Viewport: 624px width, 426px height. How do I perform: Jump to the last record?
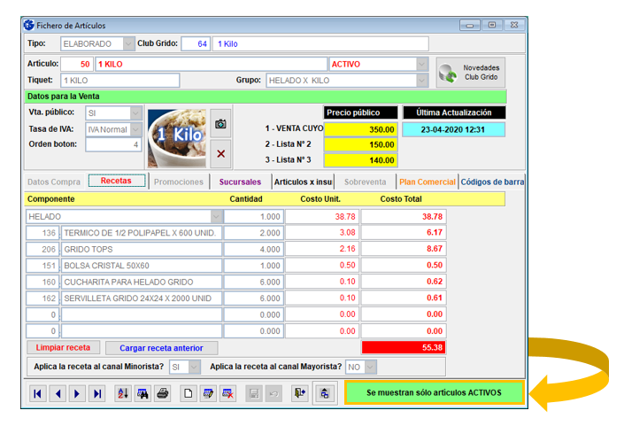[x=97, y=393]
